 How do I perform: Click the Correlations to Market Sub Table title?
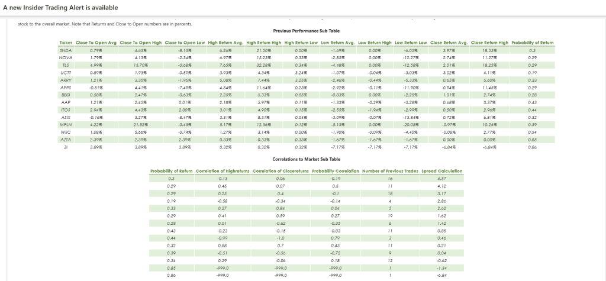(306, 159)
